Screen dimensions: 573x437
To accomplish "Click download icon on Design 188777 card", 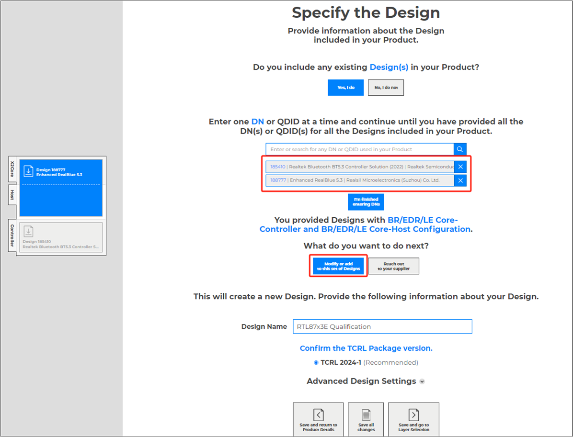I will (28, 171).
